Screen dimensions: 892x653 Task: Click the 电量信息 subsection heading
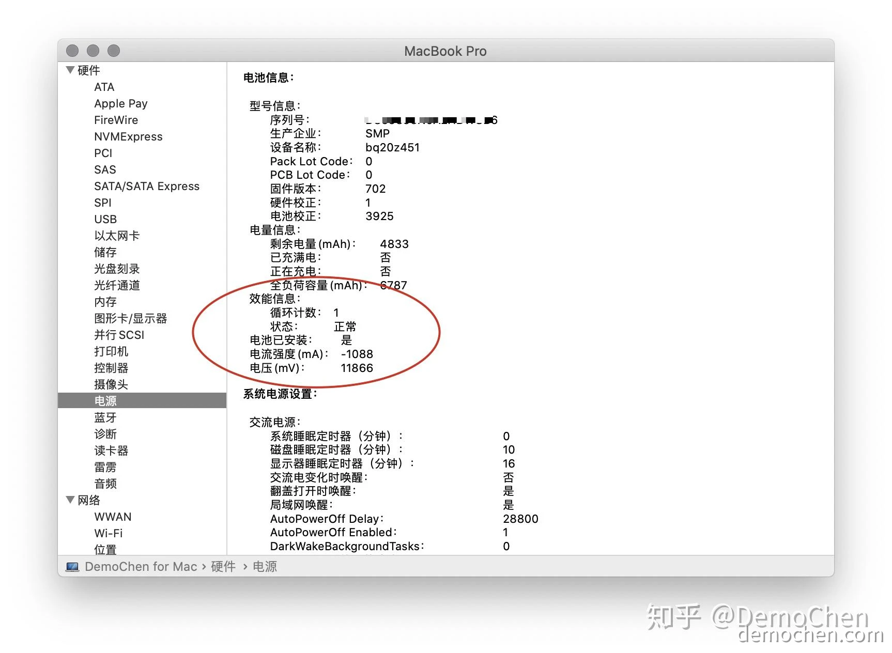275,230
